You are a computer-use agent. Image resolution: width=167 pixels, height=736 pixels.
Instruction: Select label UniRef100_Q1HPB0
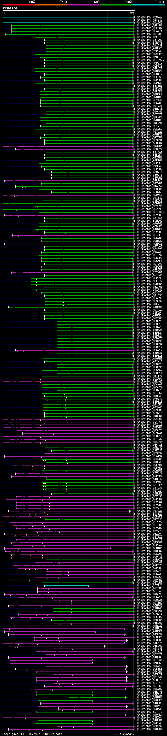(150, 697)
